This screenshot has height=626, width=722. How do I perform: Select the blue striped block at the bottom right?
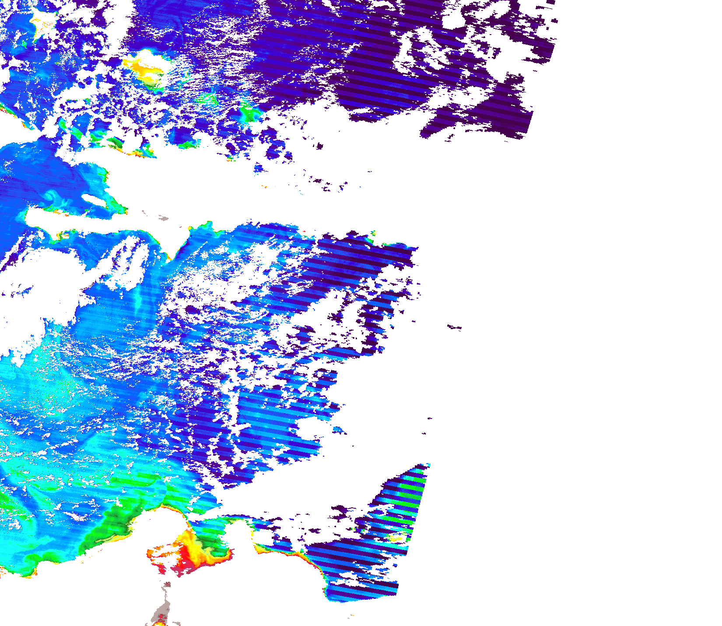pos(359,569)
